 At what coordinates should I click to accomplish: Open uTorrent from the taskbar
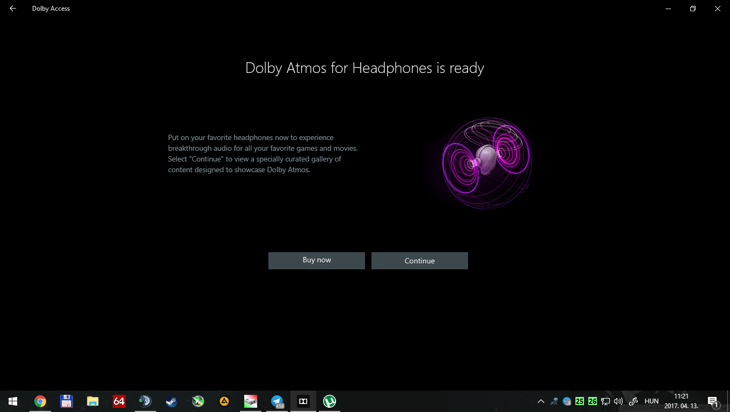coord(330,401)
